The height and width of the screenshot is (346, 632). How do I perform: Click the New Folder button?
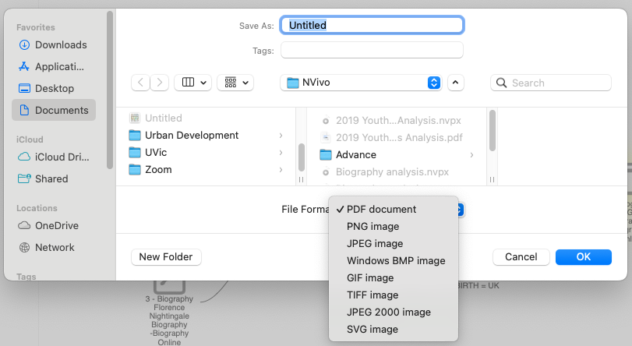tap(167, 257)
